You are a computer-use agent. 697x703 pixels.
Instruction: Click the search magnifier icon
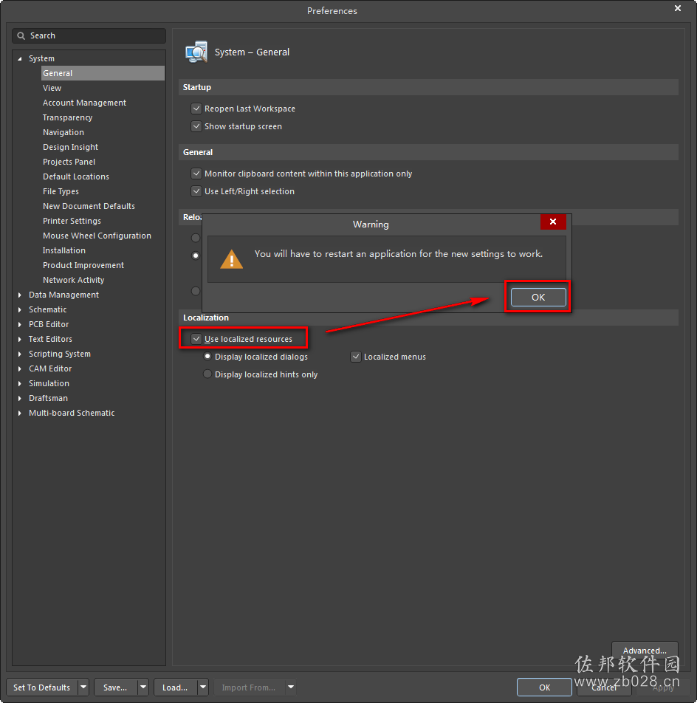coord(21,36)
